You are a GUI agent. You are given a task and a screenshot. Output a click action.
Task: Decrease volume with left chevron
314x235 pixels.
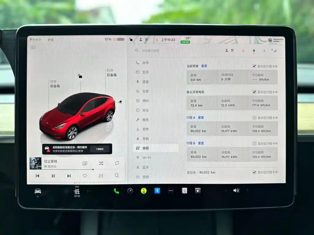pos(226,190)
